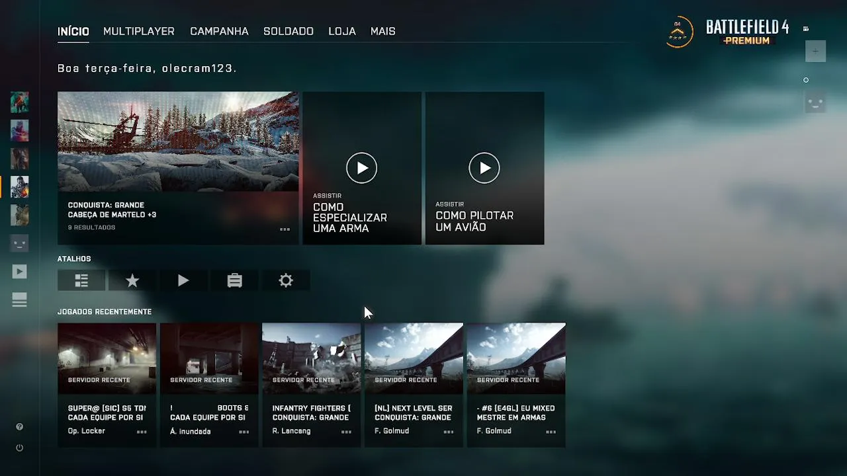Click the Battlefield 4 Premium logo
The image size is (847, 476).
pos(747,32)
